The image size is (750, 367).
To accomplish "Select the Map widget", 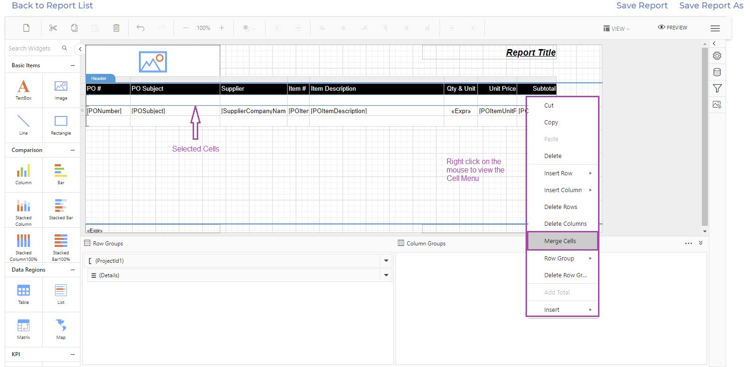I will tap(61, 329).
